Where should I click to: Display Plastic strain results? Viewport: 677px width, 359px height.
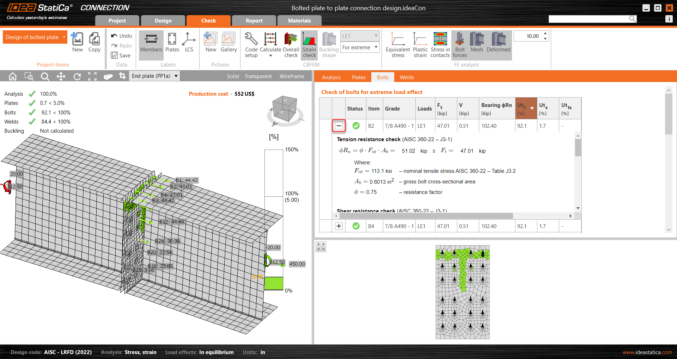(420, 45)
